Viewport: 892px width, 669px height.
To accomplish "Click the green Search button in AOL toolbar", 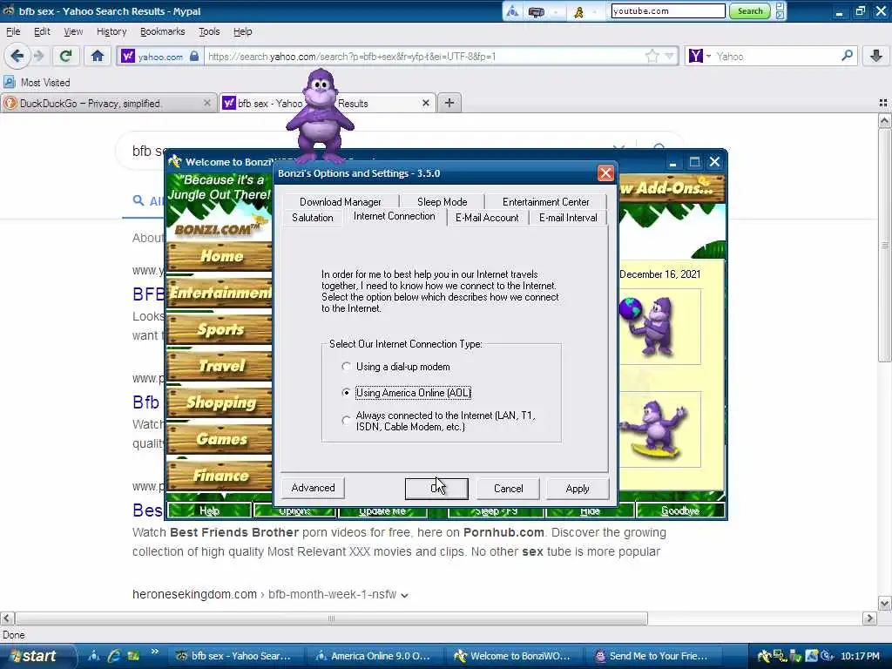I will (x=750, y=10).
